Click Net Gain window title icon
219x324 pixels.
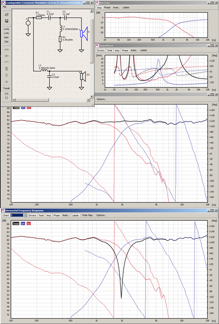(97, 3)
